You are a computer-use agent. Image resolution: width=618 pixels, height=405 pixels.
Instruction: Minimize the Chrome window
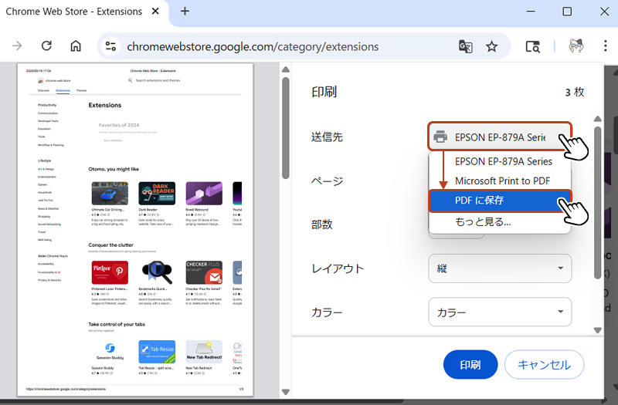[531, 12]
